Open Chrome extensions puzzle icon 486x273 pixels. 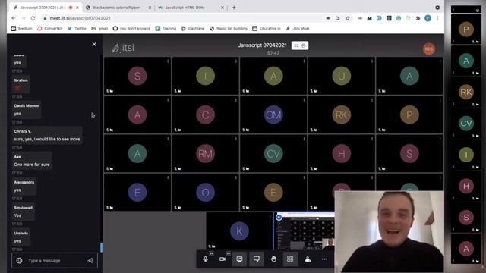coord(418,18)
